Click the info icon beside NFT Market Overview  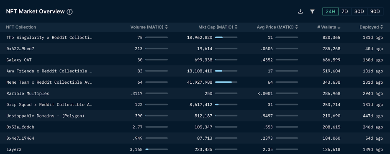point(69,12)
